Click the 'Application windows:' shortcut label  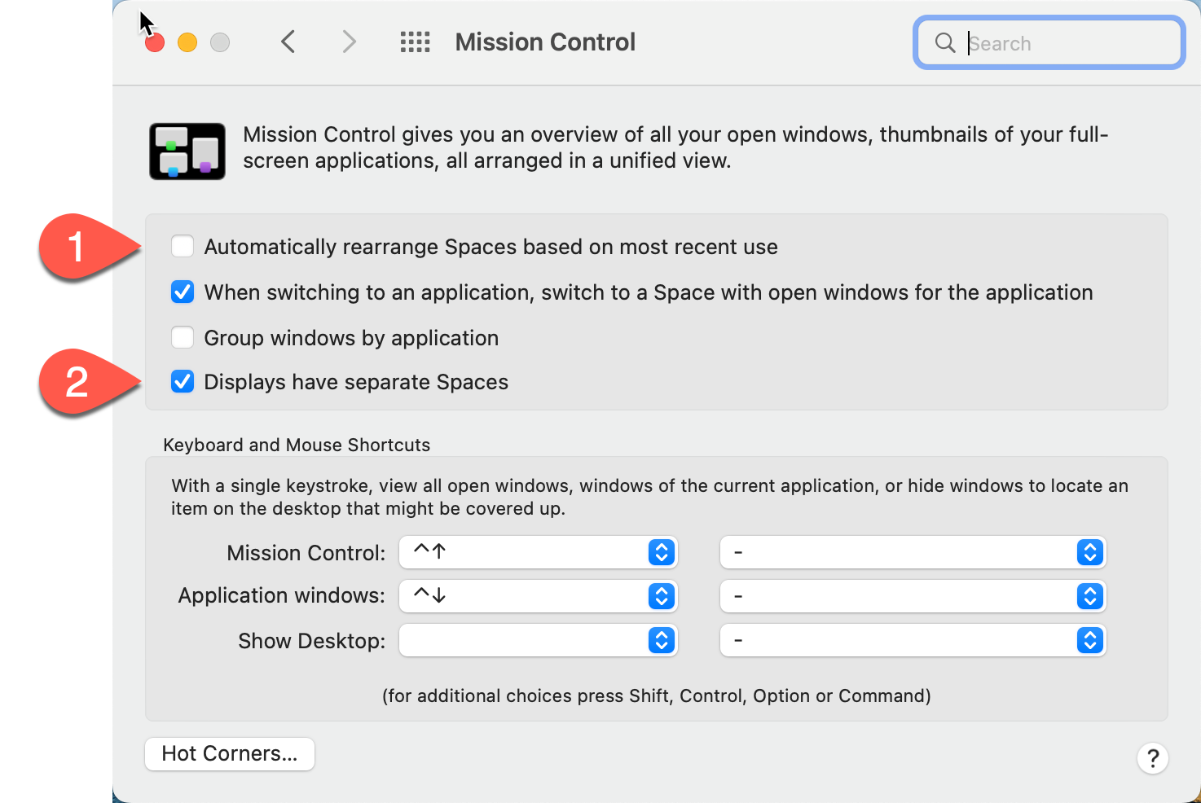[282, 596]
